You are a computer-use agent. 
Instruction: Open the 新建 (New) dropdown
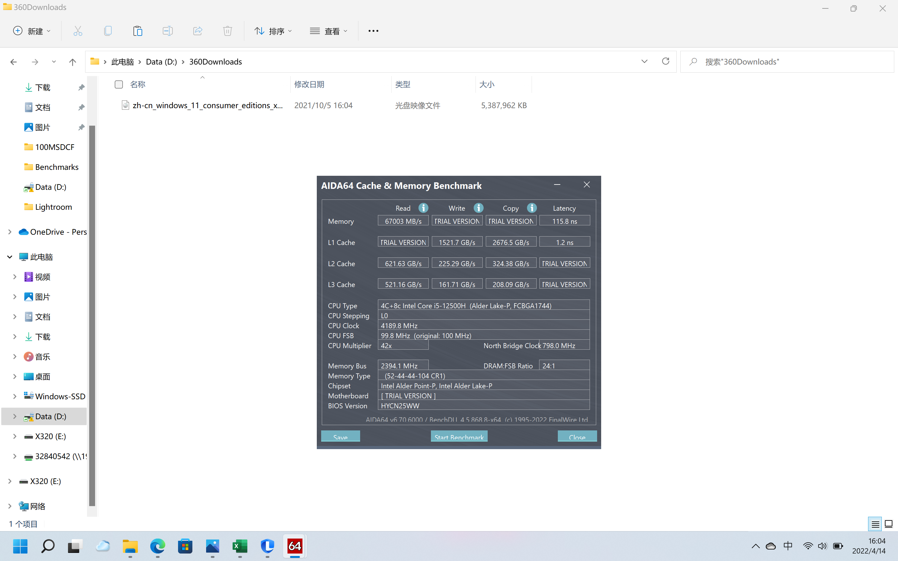tap(32, 31)
